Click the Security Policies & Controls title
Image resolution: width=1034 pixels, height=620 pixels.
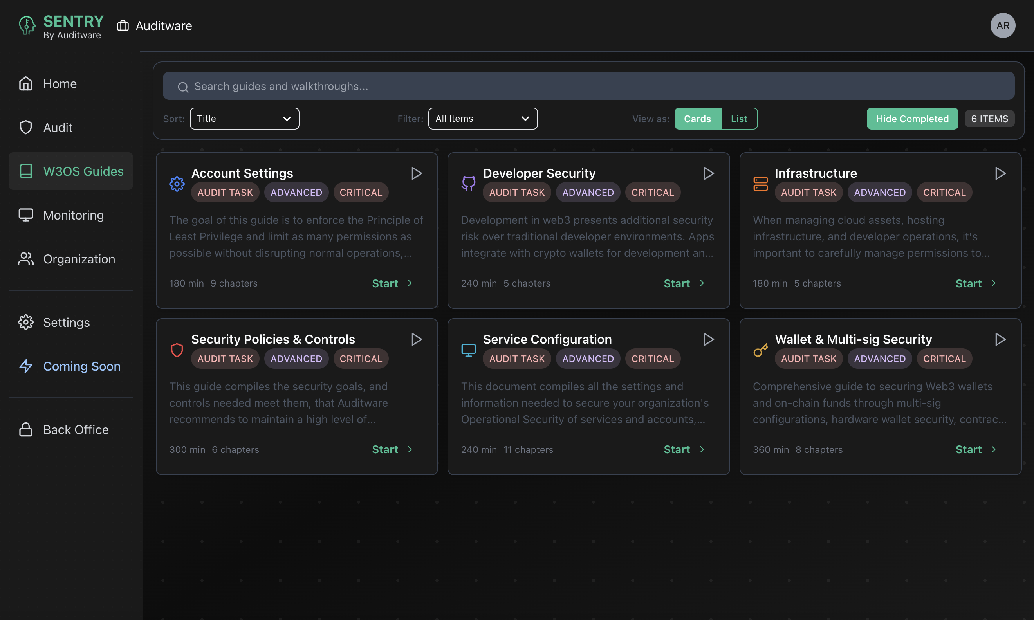point(273,339)
